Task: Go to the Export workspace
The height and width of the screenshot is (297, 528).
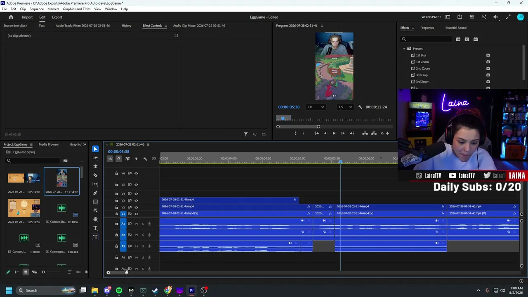Action: (x=57, y=17)
